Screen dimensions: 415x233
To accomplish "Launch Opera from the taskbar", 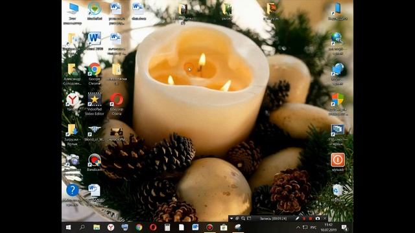I will [153, 227].
